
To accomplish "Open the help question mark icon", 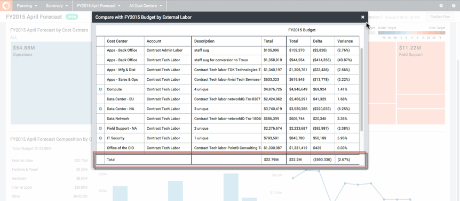I will coord(454,5).
